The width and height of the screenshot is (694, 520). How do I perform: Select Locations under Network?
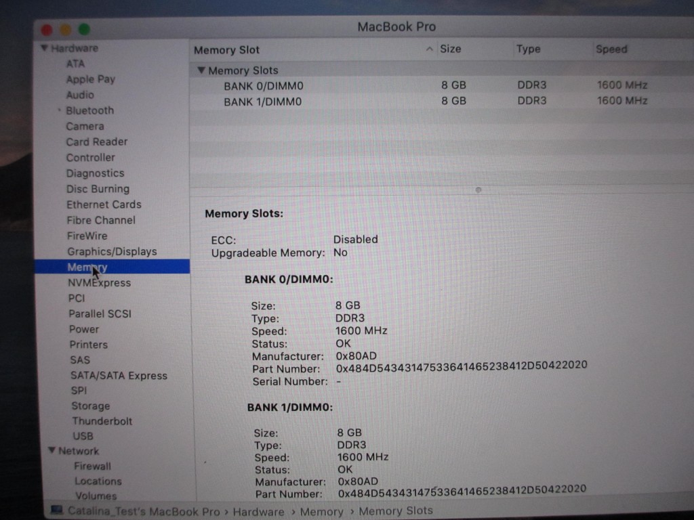click(98, 481)
